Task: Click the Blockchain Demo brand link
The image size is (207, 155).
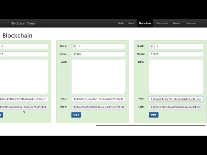Action: click(x=23, y=23)
